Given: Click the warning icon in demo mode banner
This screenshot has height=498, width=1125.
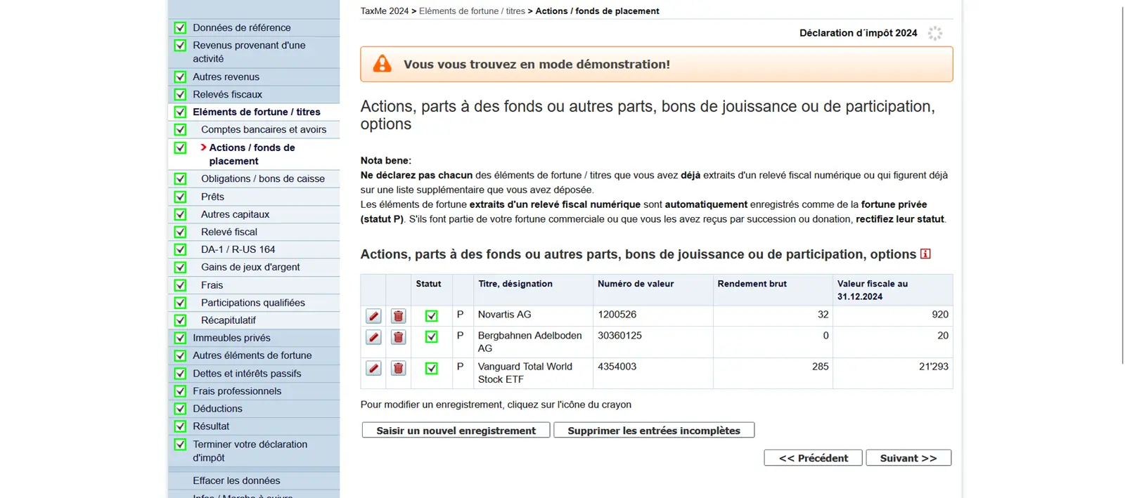Looking at the screenshot, I should [382, 64].
